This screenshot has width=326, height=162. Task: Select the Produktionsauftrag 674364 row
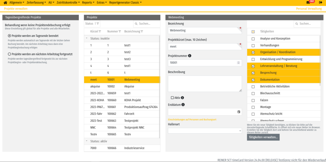tap(122, 107)
